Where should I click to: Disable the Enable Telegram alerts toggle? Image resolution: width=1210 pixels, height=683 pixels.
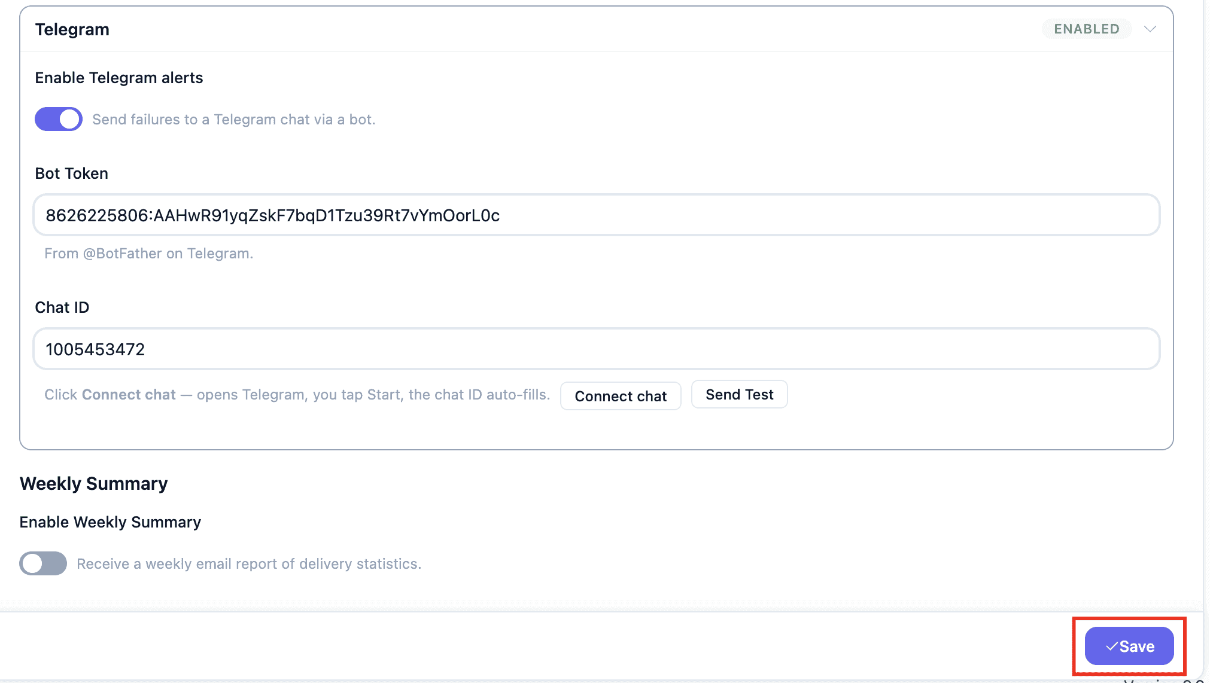click(x=59, y=119)
